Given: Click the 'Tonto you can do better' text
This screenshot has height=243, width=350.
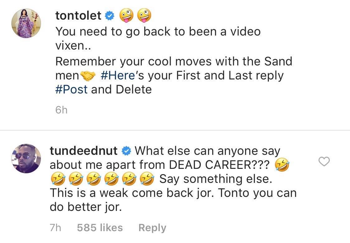Looking at the screenshot, I should click(257, 193).
